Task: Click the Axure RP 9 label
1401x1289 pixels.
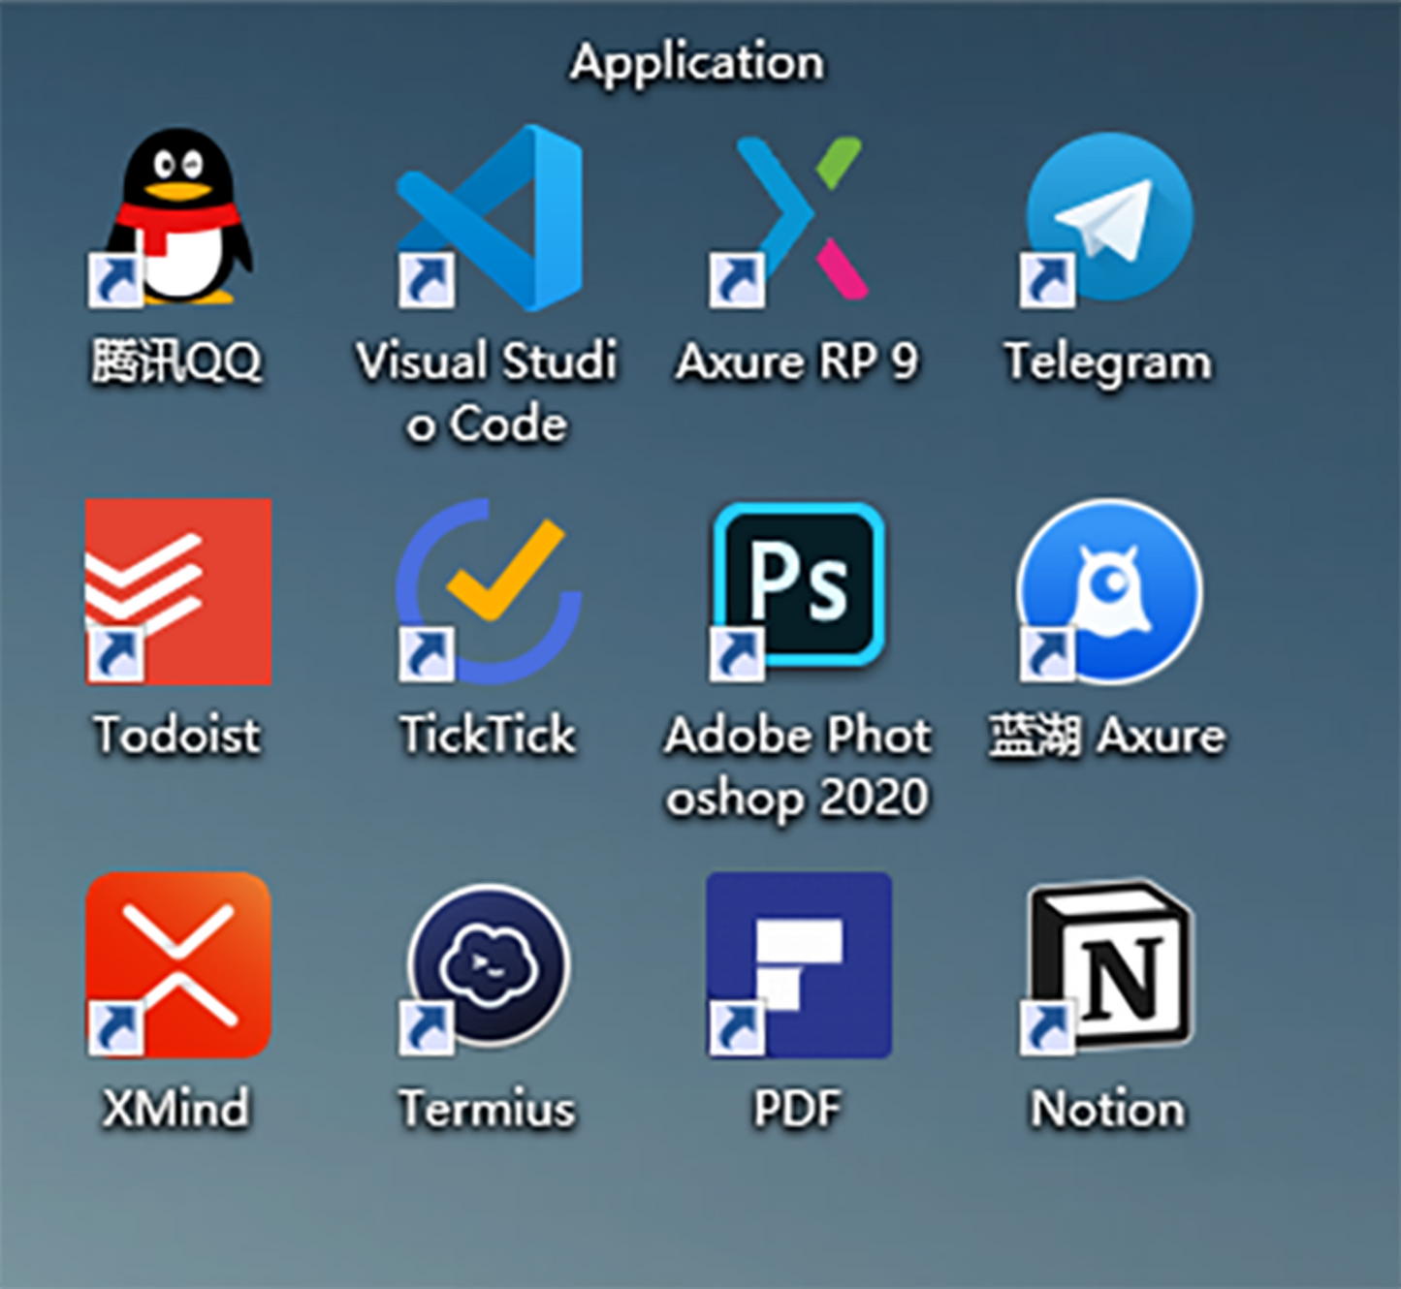Action: click(x=798, y=362)
